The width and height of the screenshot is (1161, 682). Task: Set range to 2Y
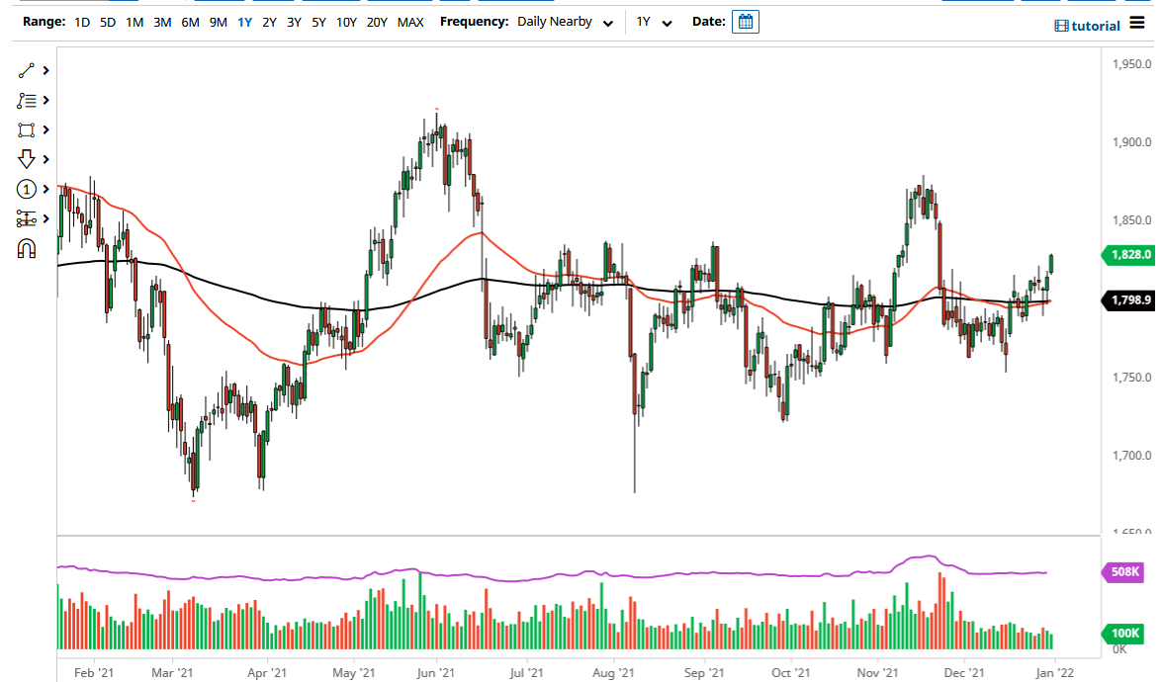coord(270,22)
